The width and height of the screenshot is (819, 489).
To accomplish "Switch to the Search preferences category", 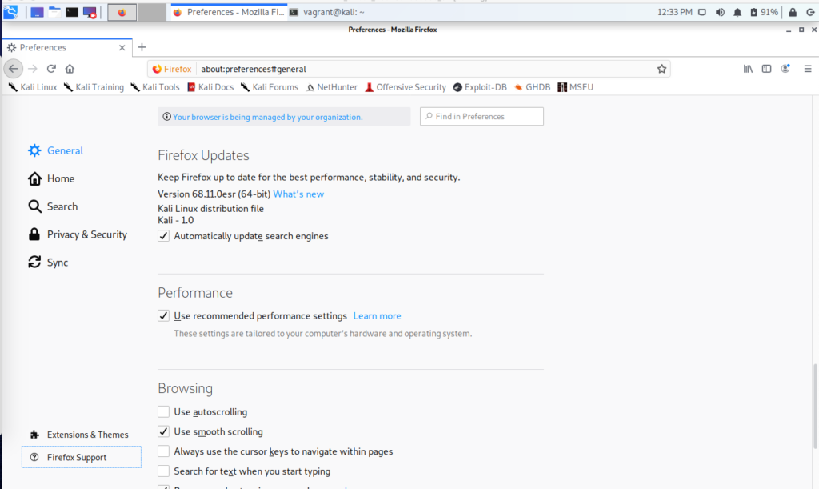I will [62, 206].
